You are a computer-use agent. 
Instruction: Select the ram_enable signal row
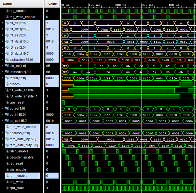pyautogui.click(x=22, y=176)
